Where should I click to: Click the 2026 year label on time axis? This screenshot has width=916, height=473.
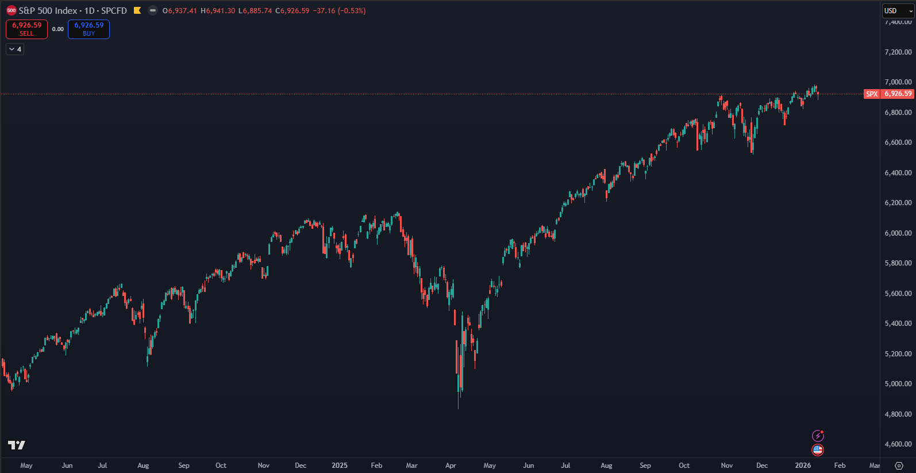click(x=803, y=466)
